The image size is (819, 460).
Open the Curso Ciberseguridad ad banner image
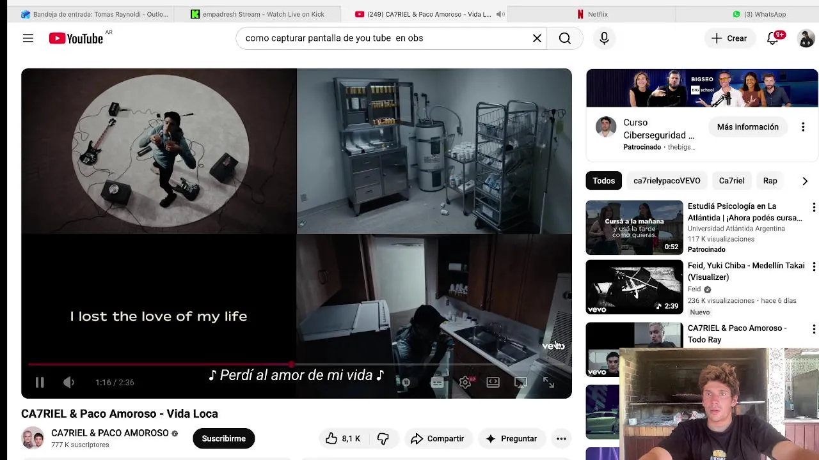(702, 88)
